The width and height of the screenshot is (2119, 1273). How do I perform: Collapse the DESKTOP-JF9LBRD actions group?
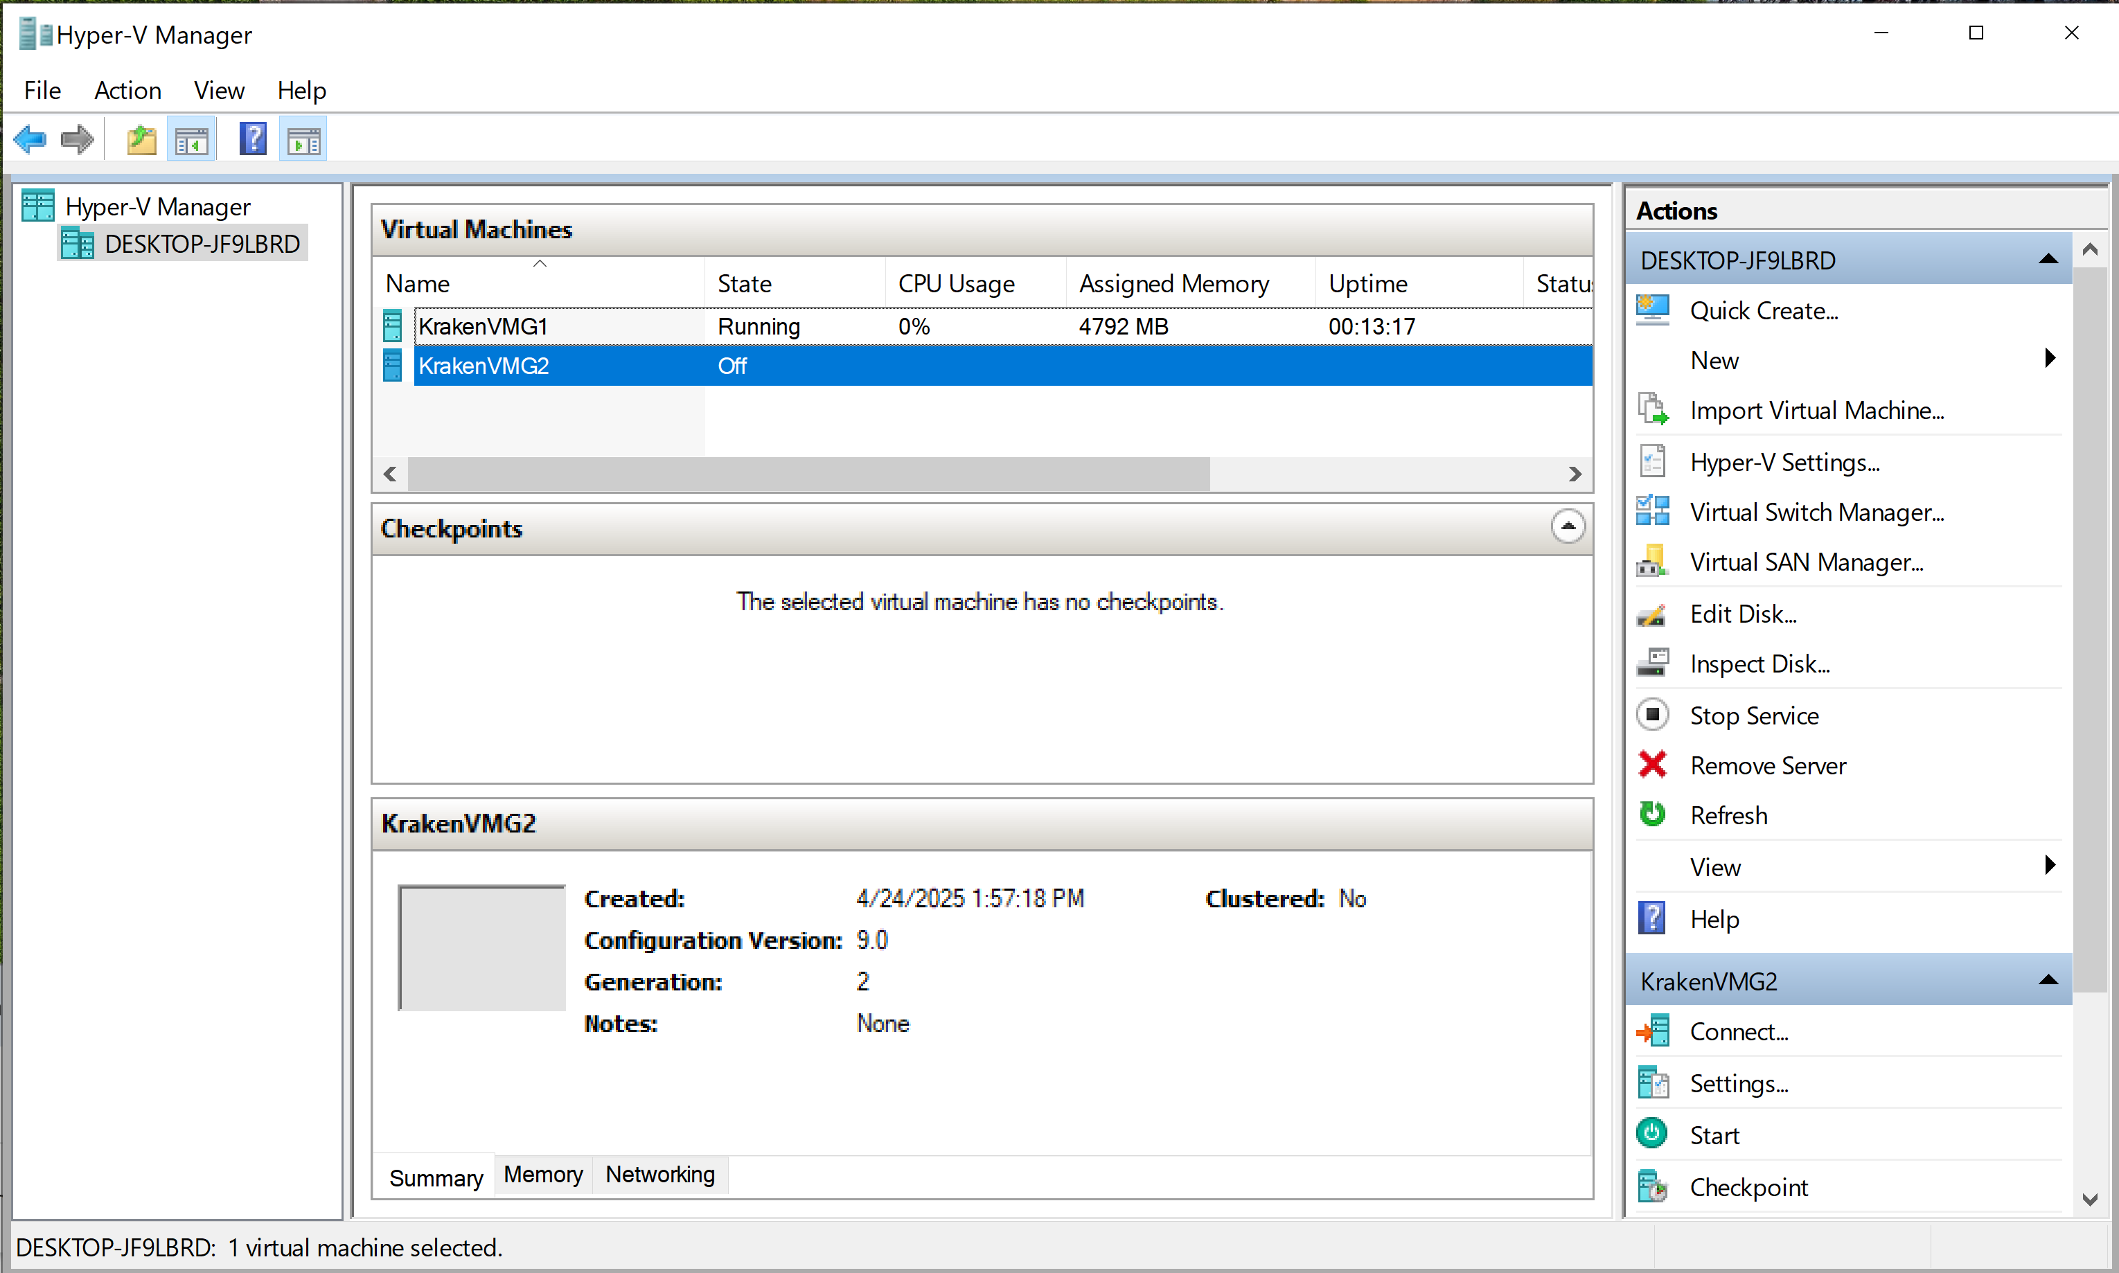(x=2048, y=259)
